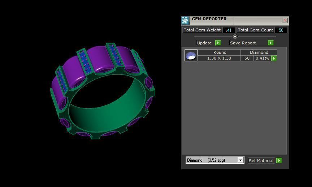The width and height of the screenshot is (312, 187).
Task: Click the Diamond material cell in the table
Action: [x=259, y=52]
